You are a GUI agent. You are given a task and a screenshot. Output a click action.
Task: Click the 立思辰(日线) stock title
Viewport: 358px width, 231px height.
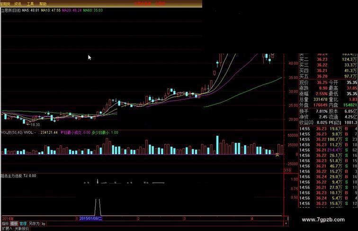(x=11, y=10)
